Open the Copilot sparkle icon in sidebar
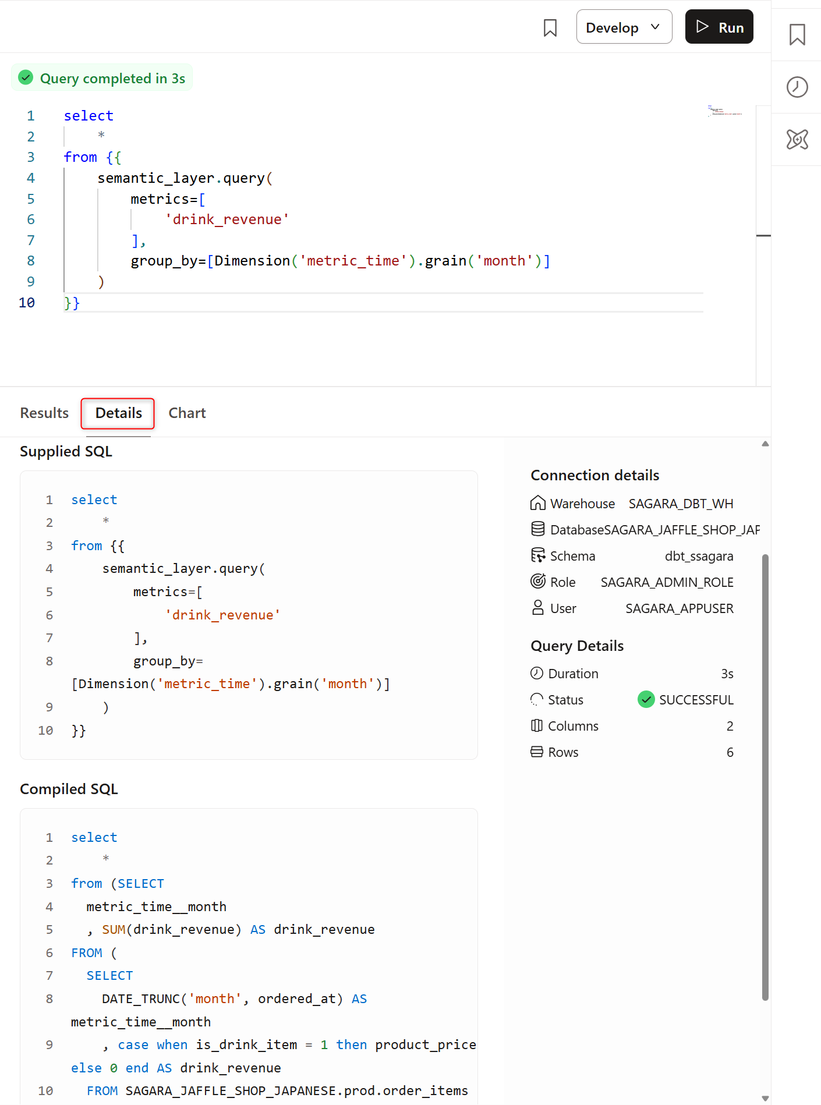Screen dimensions: 821x1105 (x=797, y=139)
